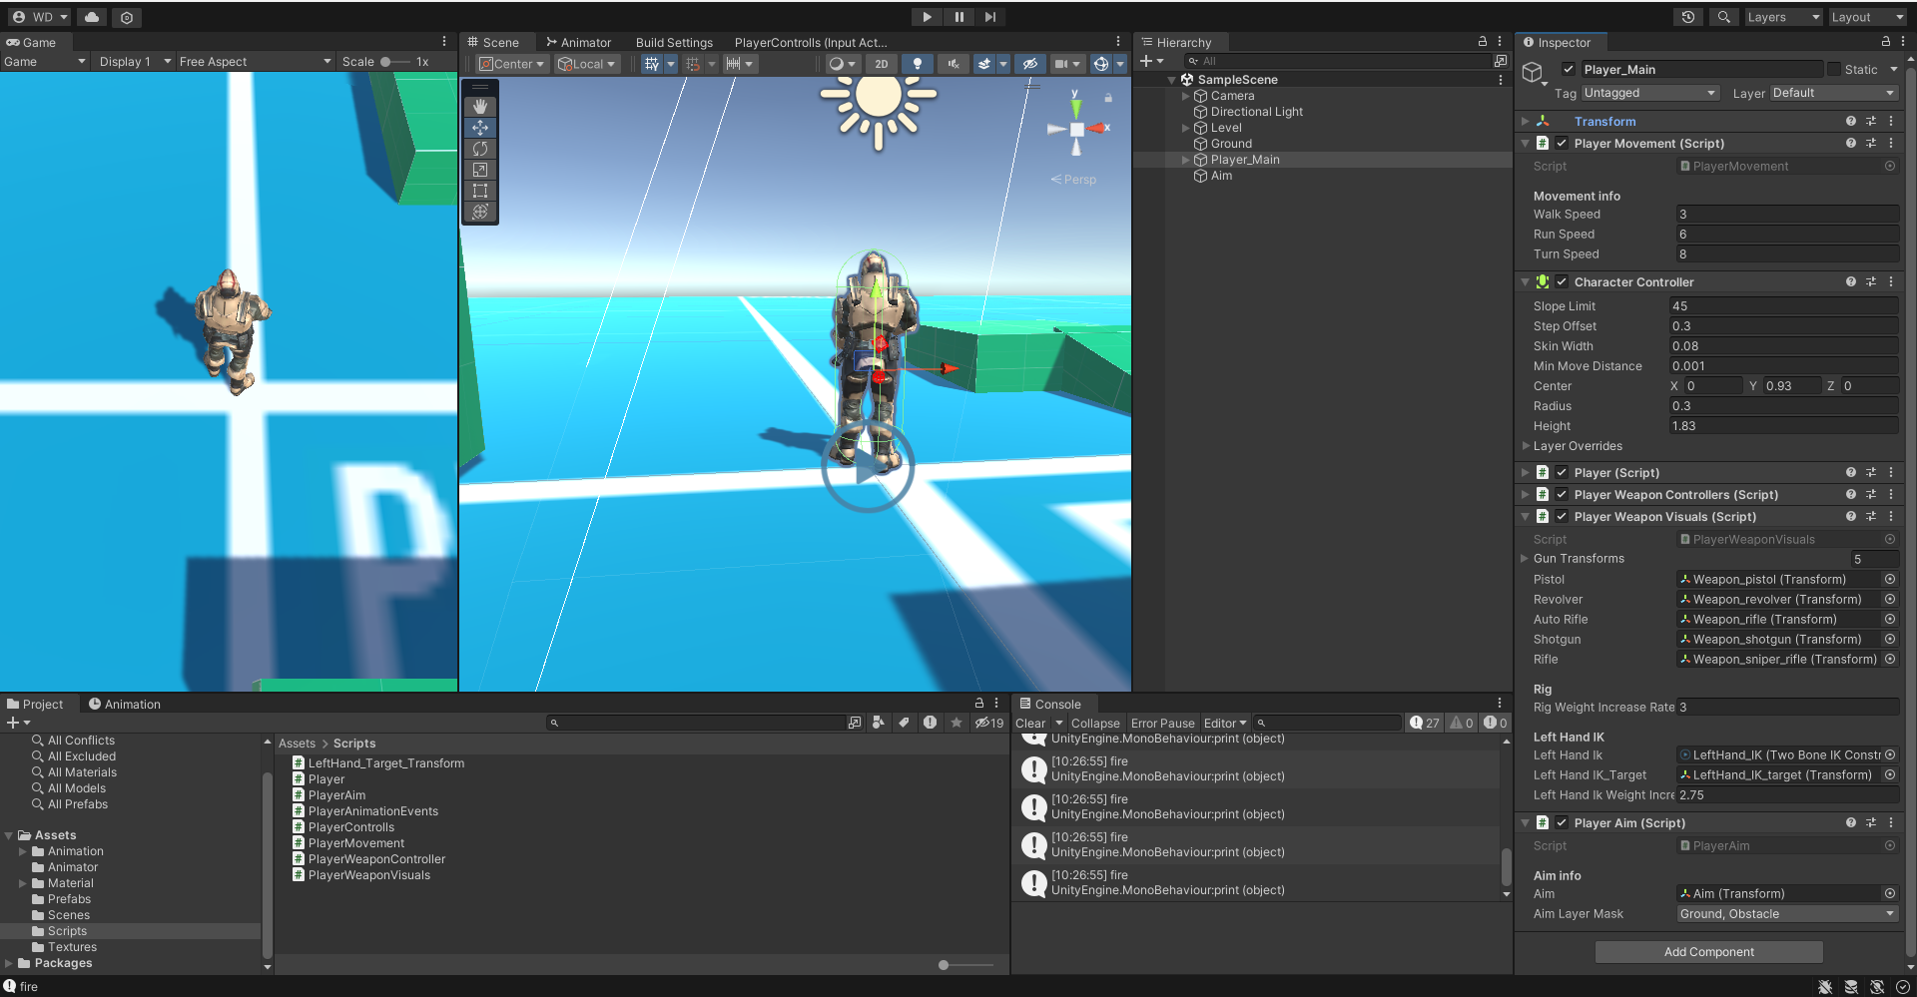Viewport: 1917px width, 997px height.
Task: Select the Transform tool in the Scene toolbar
Action: coord(480,211)
